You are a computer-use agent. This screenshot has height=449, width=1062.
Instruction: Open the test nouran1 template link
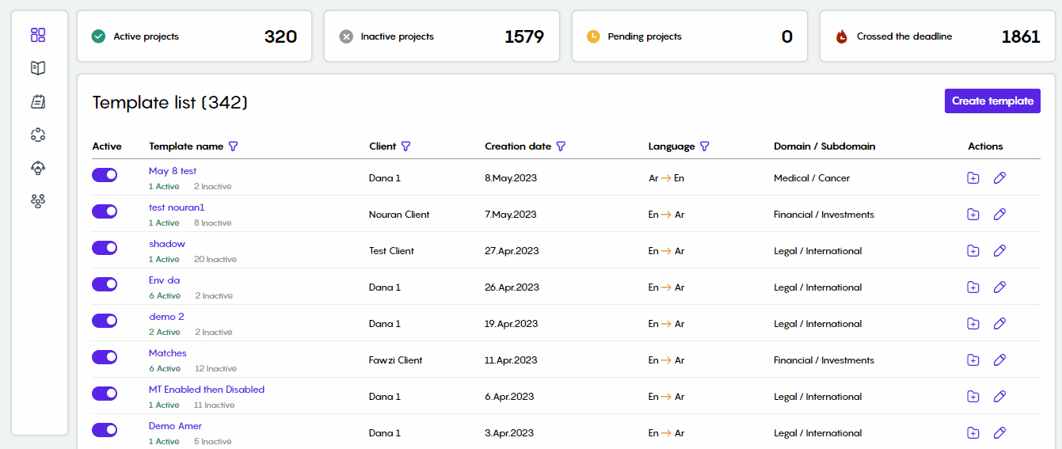[x=177, y=207]
